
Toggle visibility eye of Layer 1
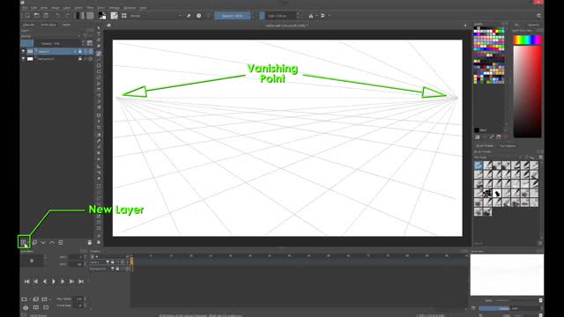pos(24,51)
